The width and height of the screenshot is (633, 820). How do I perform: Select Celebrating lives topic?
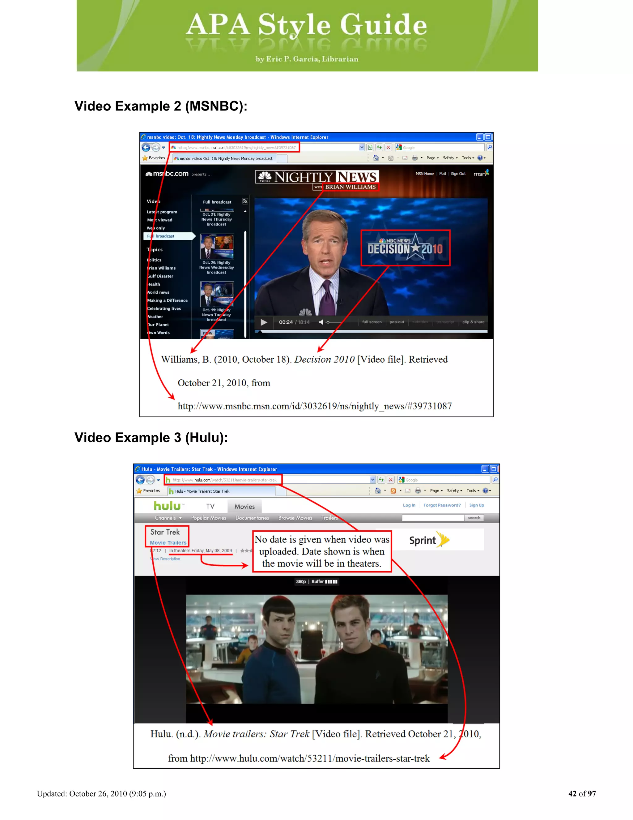(x=164, y=309)
